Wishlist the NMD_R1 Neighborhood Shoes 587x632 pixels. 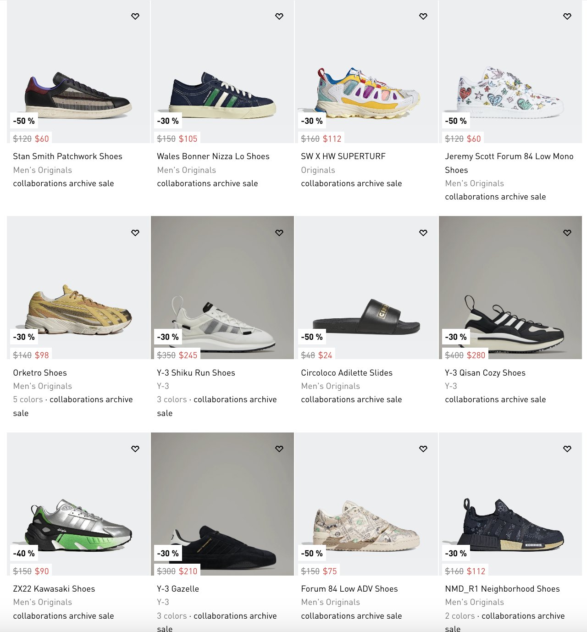[567, 449]
